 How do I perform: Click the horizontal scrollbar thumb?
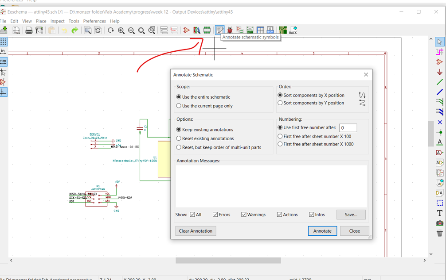[228, 261]
